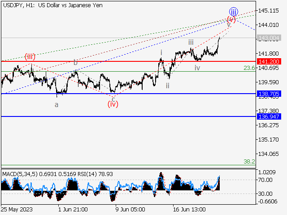Click the USDJPY, H1 chart title
The width and height of the screenshot is (287, 215).
coord(53,5)
